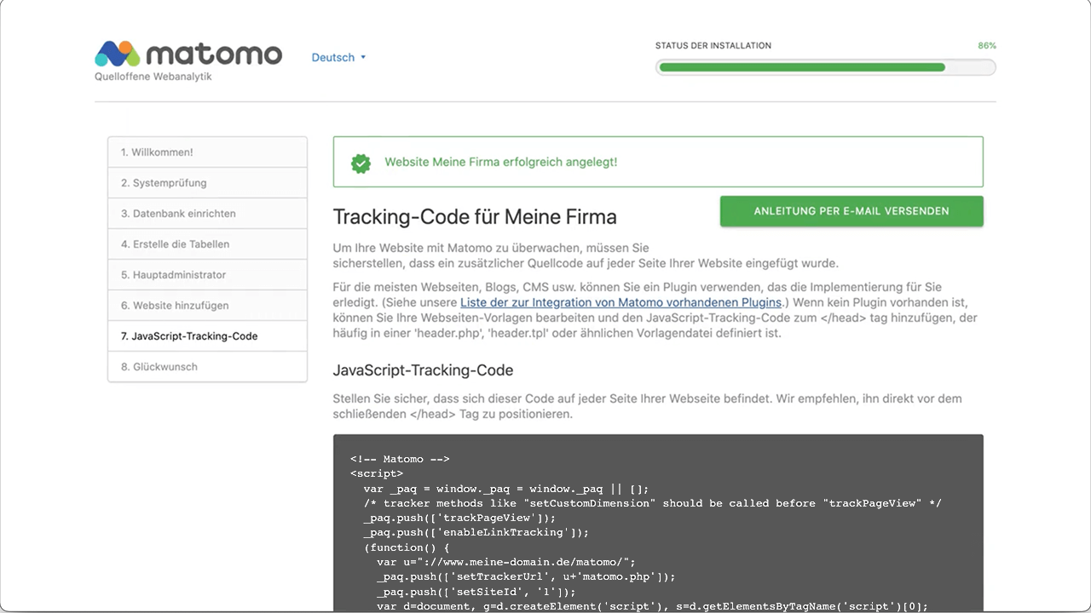Click the enableLinkTracking code line
1091x613 pixels.
(x=476, y=532)
